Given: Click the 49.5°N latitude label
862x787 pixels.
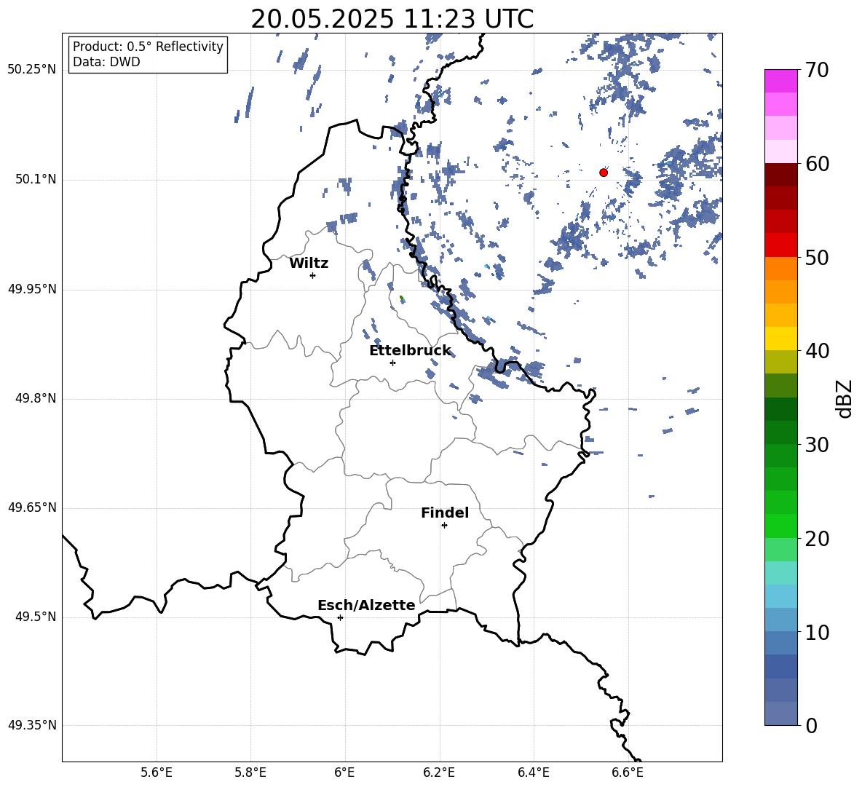Looking at the screenshot, I should 36,617.
